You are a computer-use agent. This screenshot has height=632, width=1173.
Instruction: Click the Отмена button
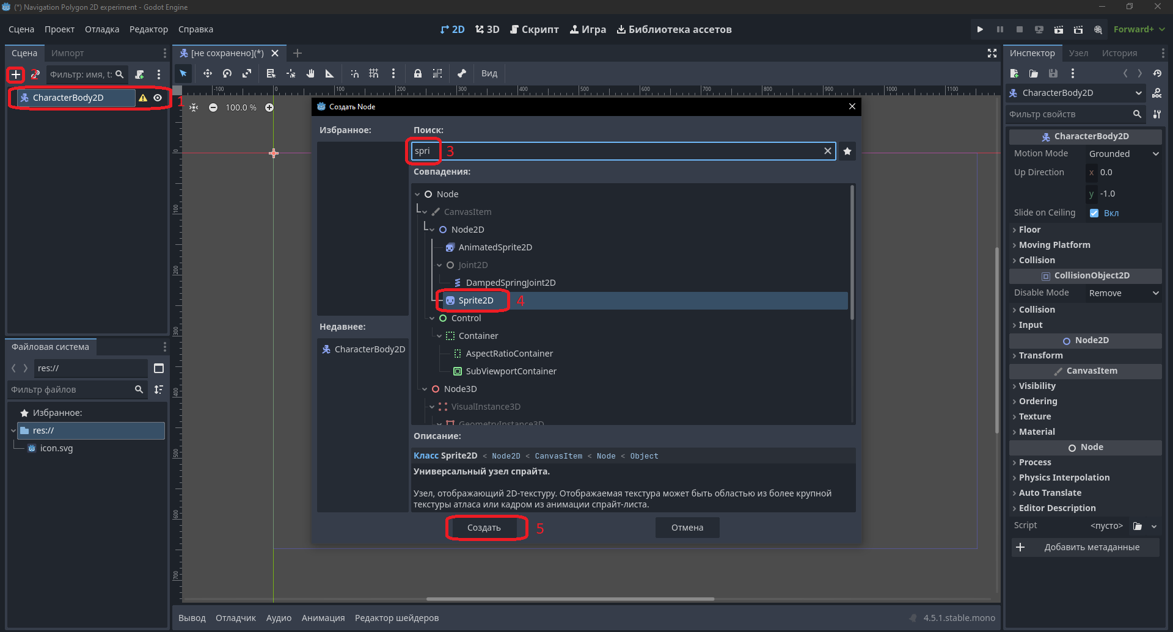687,528
